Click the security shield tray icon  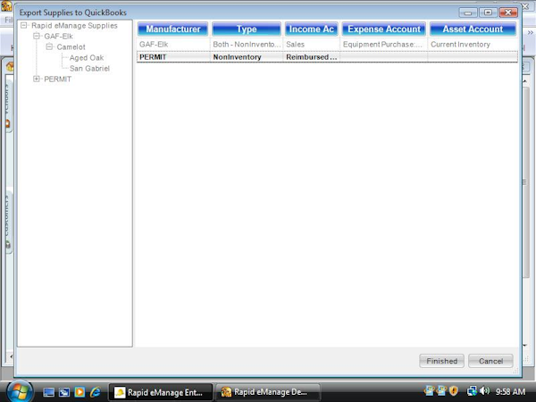click(x=454, y=391)
